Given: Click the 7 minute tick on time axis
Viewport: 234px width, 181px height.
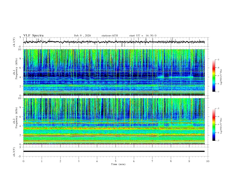Looking at the screenshot, I should tap(152, 161).
